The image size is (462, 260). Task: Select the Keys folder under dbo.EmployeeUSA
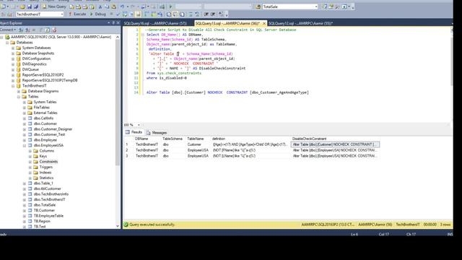pyautogui.click(x=43, y=156)
